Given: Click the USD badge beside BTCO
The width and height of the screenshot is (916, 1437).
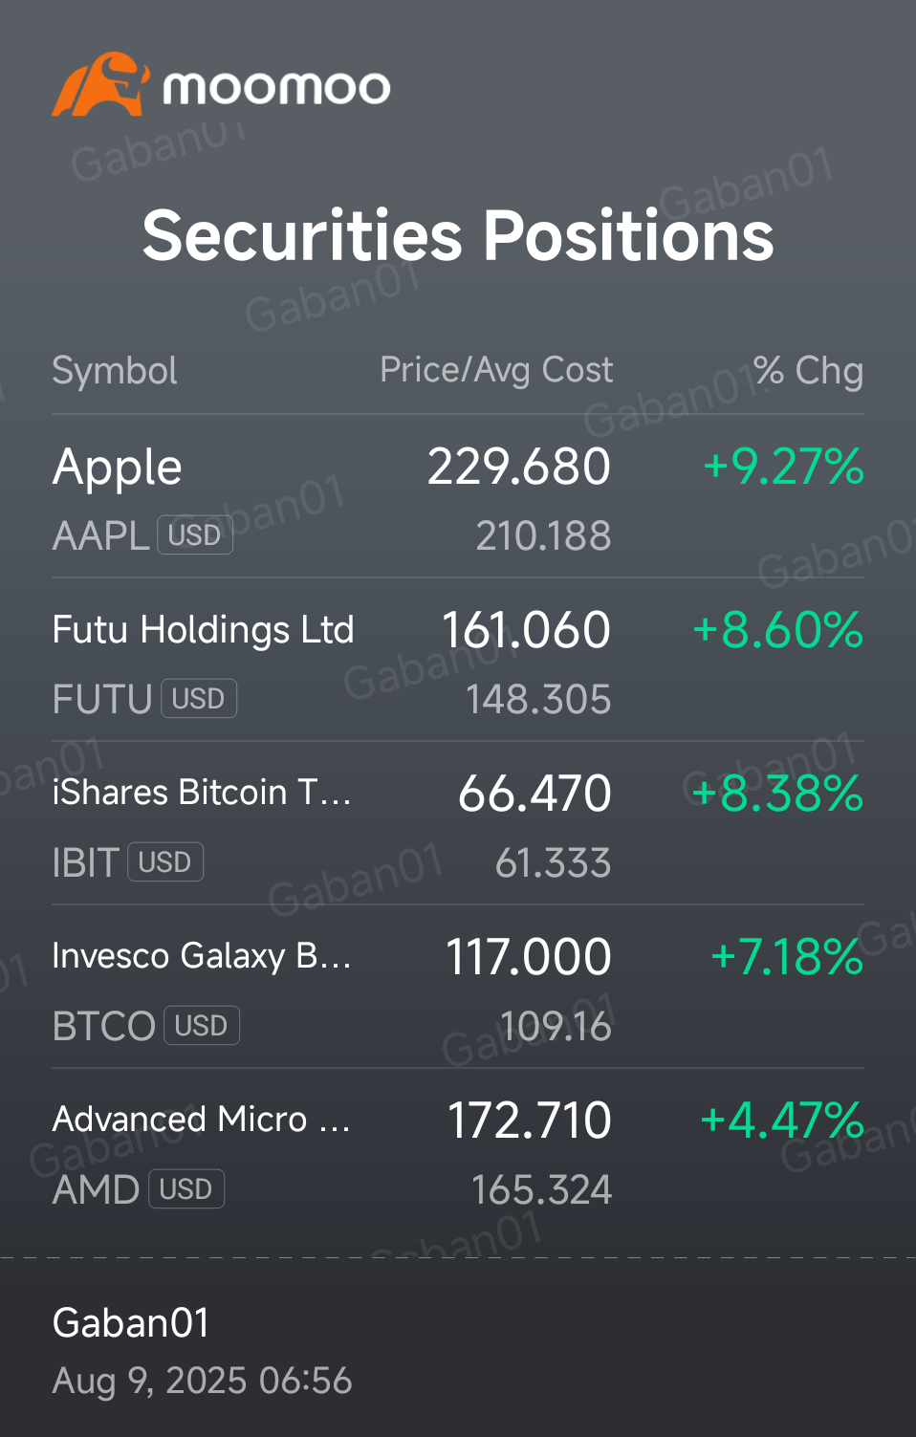Looking at the screenshot, I should [x=202, y=1026].
